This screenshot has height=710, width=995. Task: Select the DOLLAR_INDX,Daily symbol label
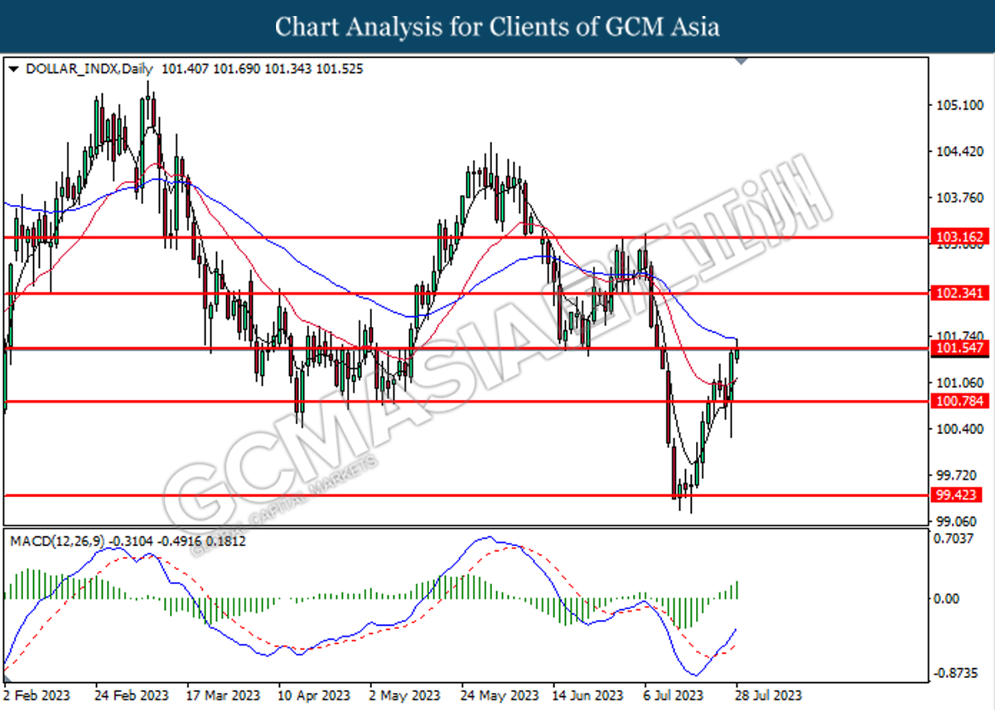(x=90, y=69)
